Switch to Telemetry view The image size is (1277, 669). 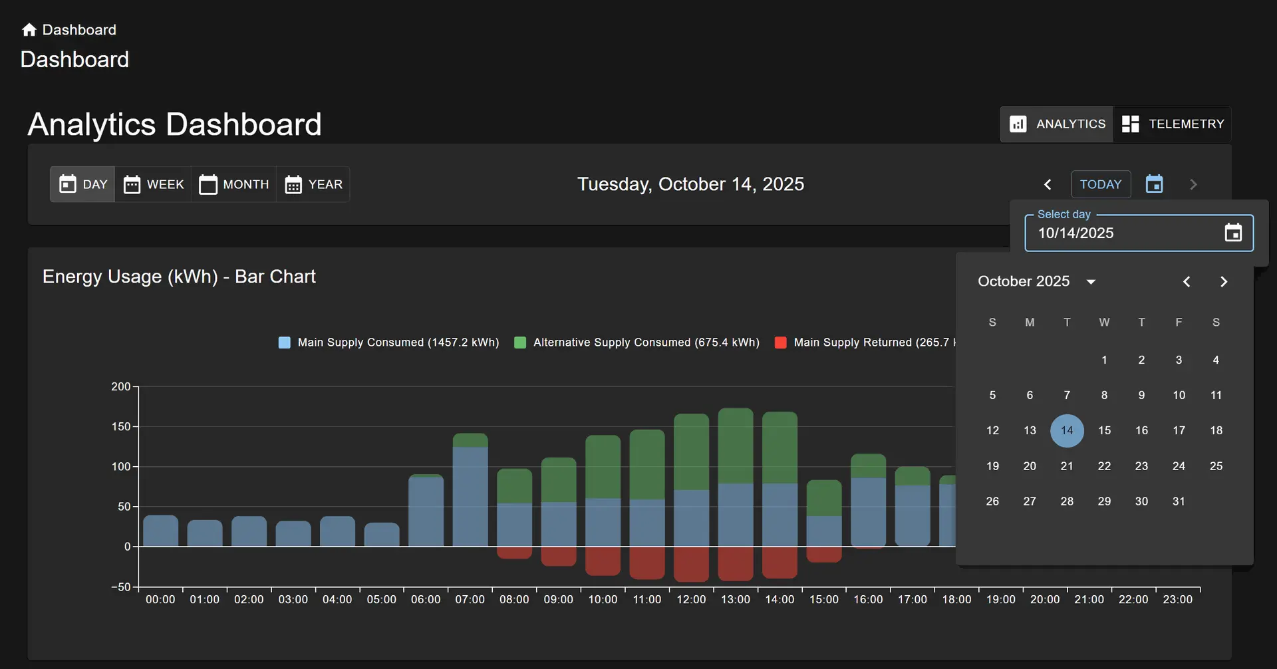(1173, 124)
